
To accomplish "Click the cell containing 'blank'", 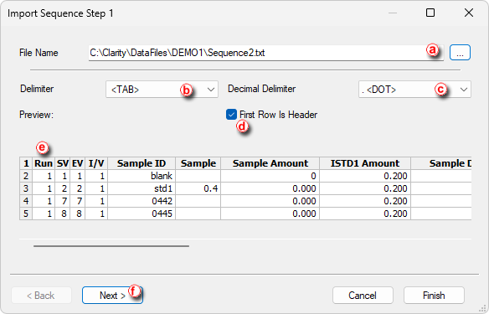I will (x=142, y=176).
